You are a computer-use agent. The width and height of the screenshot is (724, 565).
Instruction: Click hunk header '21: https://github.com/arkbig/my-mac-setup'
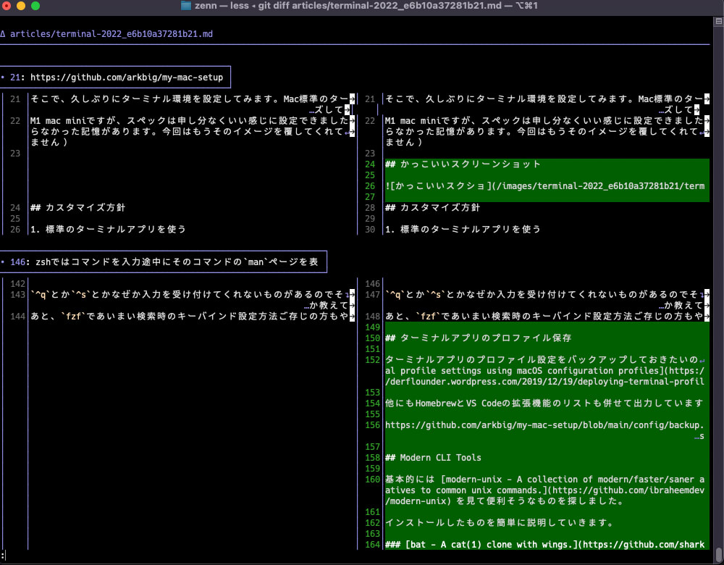pyautogui.click(x=117, y=78)
